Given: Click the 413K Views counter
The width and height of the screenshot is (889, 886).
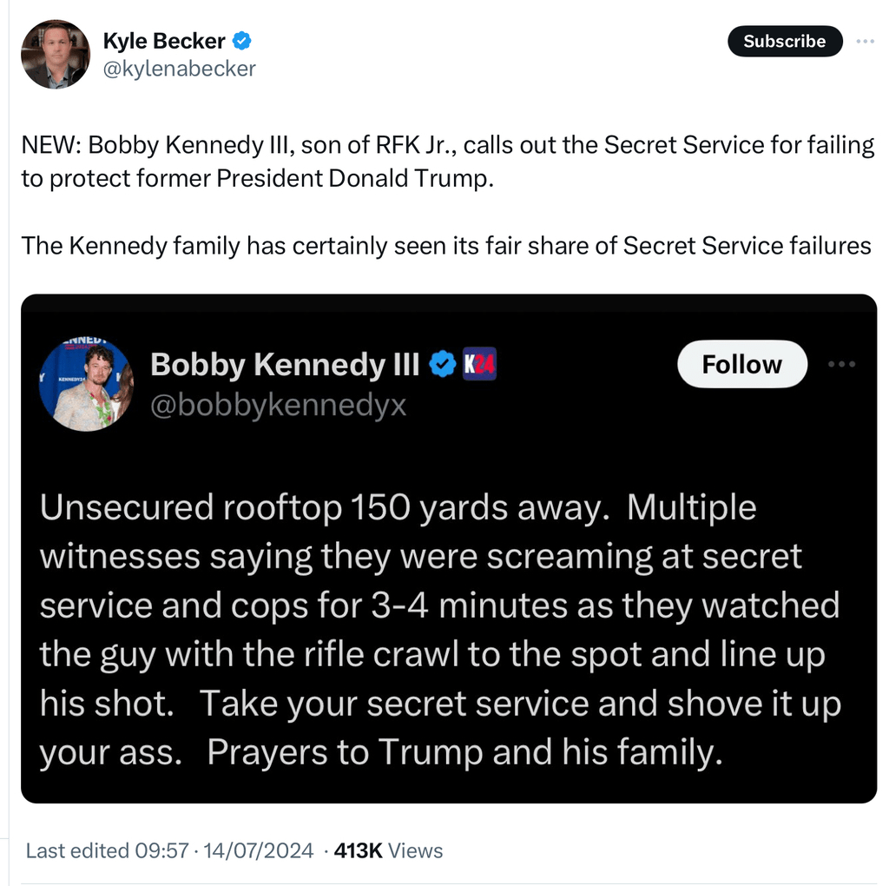Looking at the screenshot, I should pos(388,851).
